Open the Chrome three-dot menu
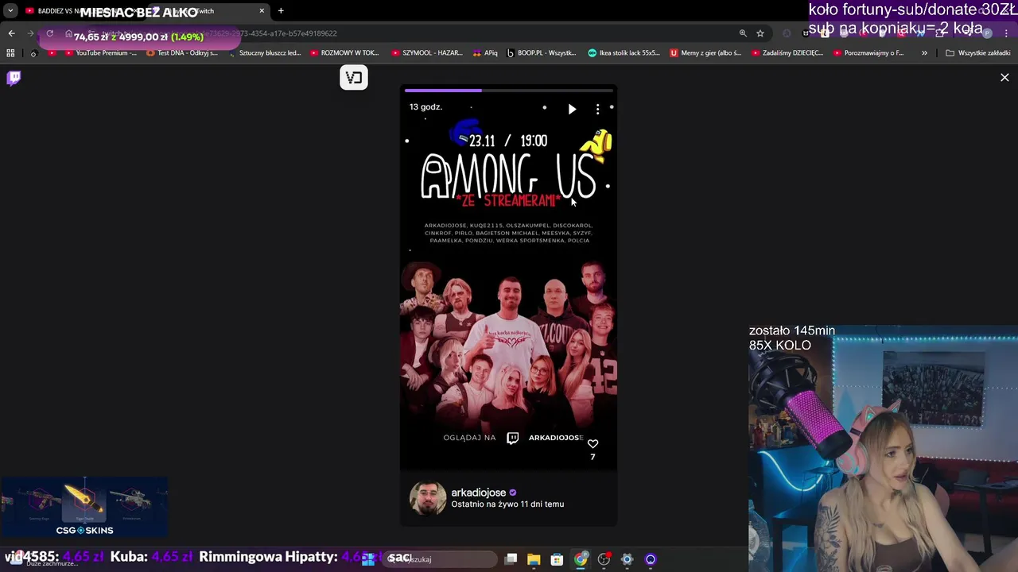 (x=1007, y=33)
